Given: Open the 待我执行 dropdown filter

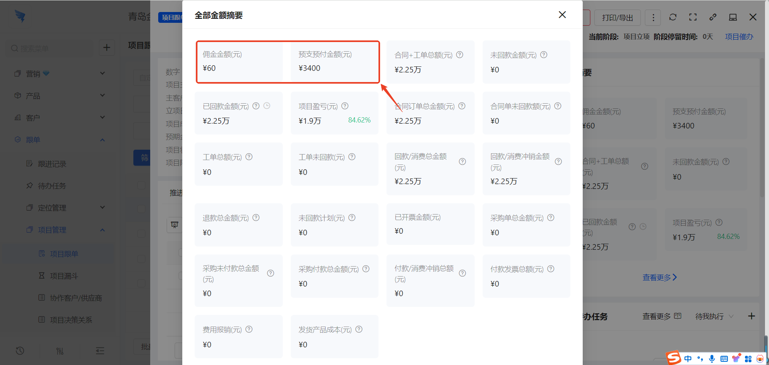Looking at the screenshot, I should 714,317.
